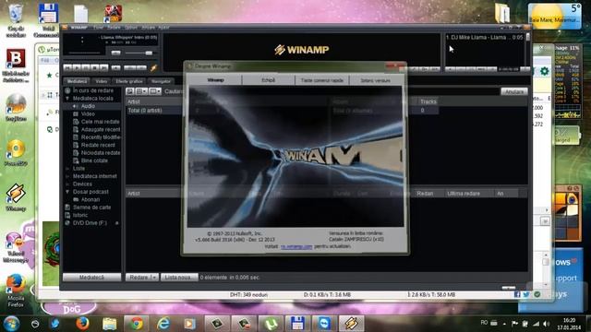The image size is (591, 332).
Task: Open Mozilla Firefox desktop icon
Action: tap(16, 290)
